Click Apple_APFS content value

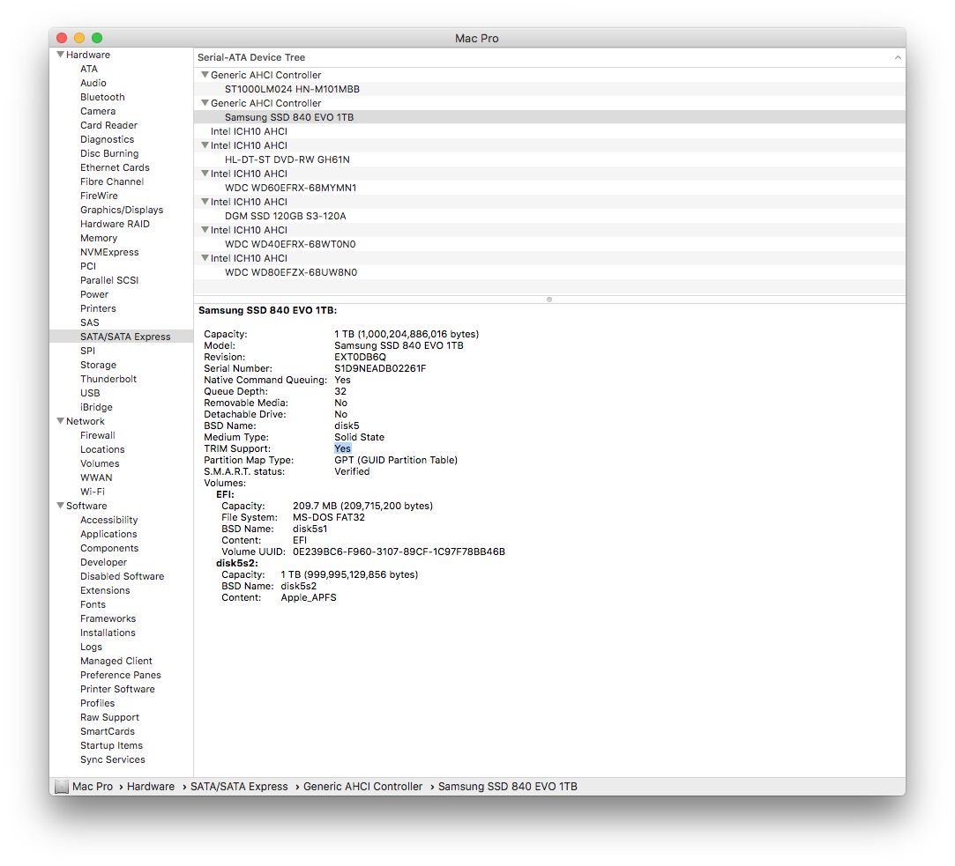pos(308,597)
